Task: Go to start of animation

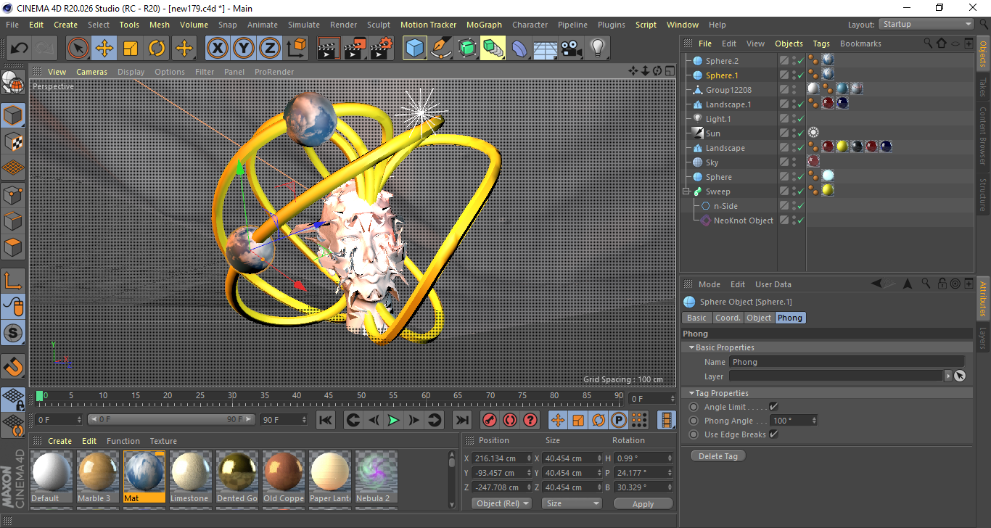Action: click(x=326, y=420)
